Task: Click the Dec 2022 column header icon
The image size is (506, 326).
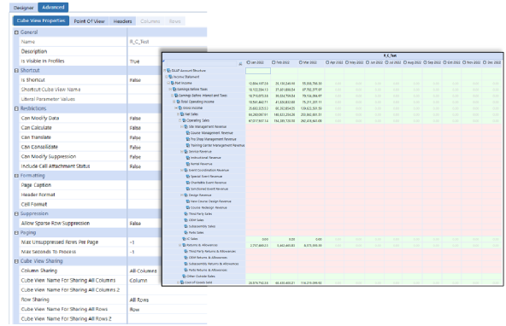Action: 485,62
